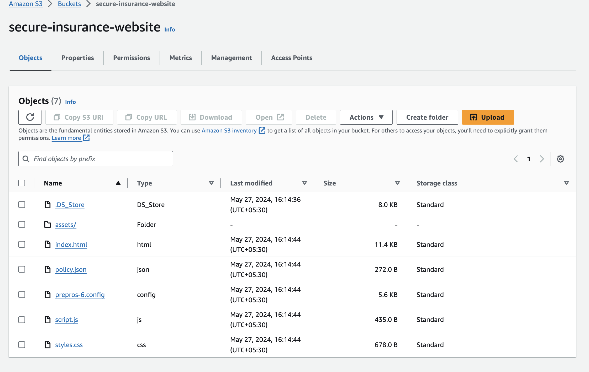Click the file icon beside prepros-6.config
The image size is (589, 372).
tap(48, 295)
